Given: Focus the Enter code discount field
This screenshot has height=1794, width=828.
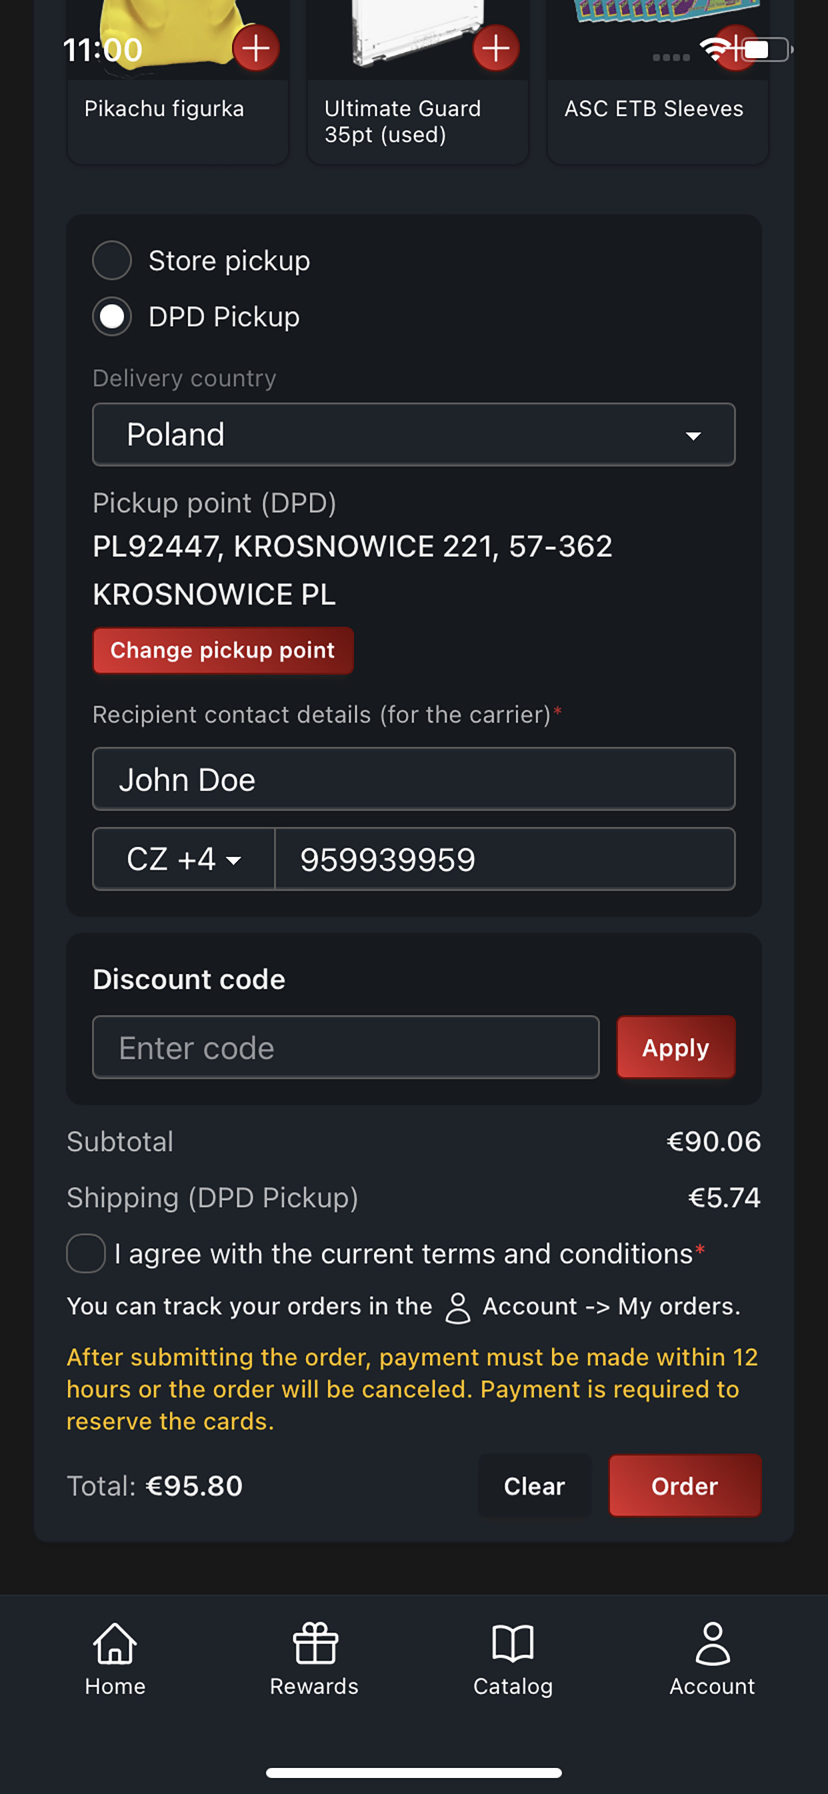Looking at the screenshot, I should coord(346,1047).
